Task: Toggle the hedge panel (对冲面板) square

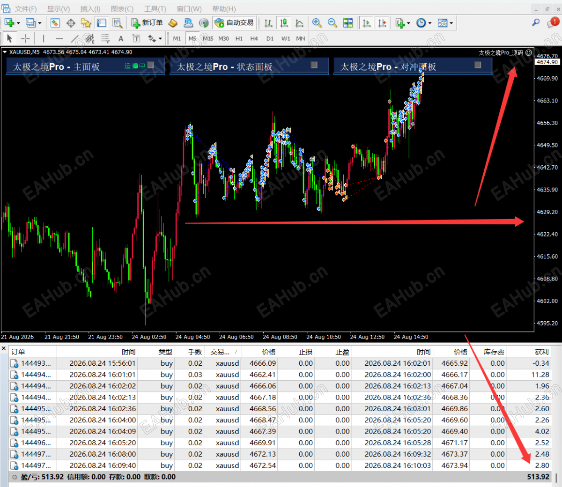Action: coord(478,65)
